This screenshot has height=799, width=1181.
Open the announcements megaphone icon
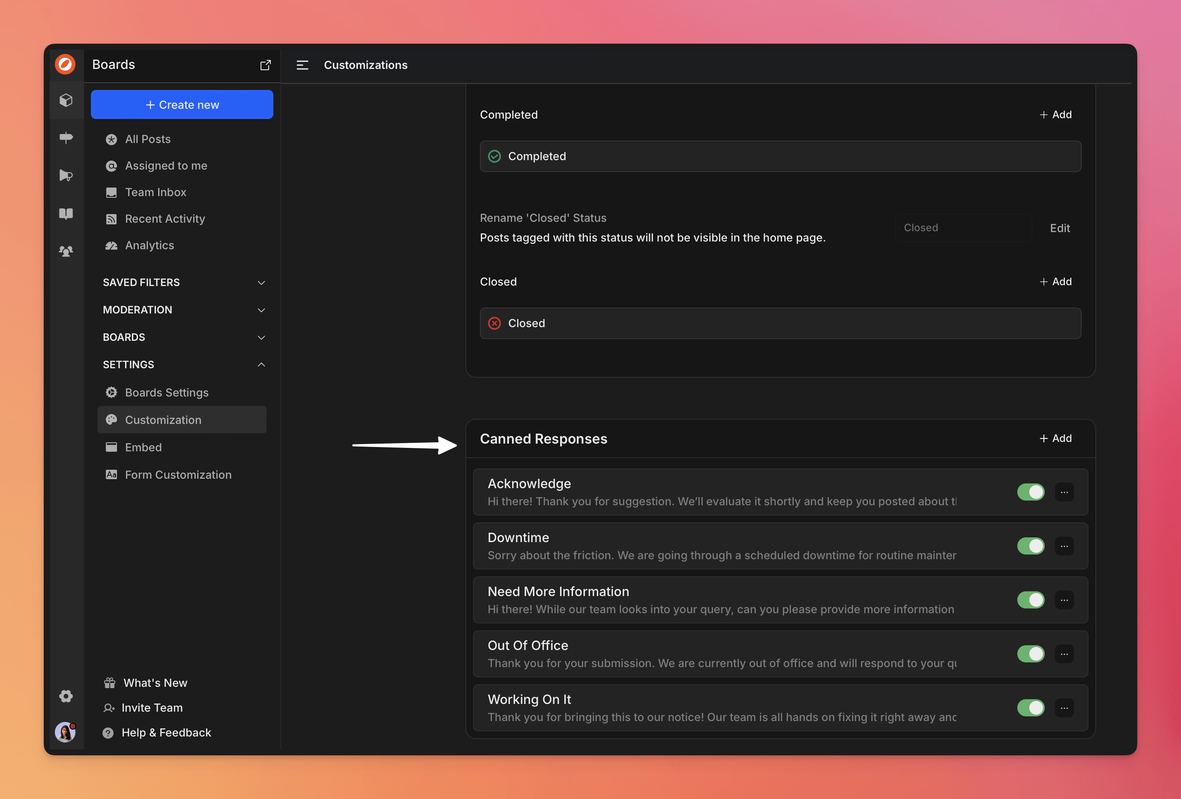pyautogui.click(x=66, y=175)
